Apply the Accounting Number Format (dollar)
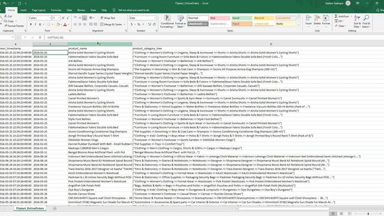The image size is (384, 216). click(131, 25)
